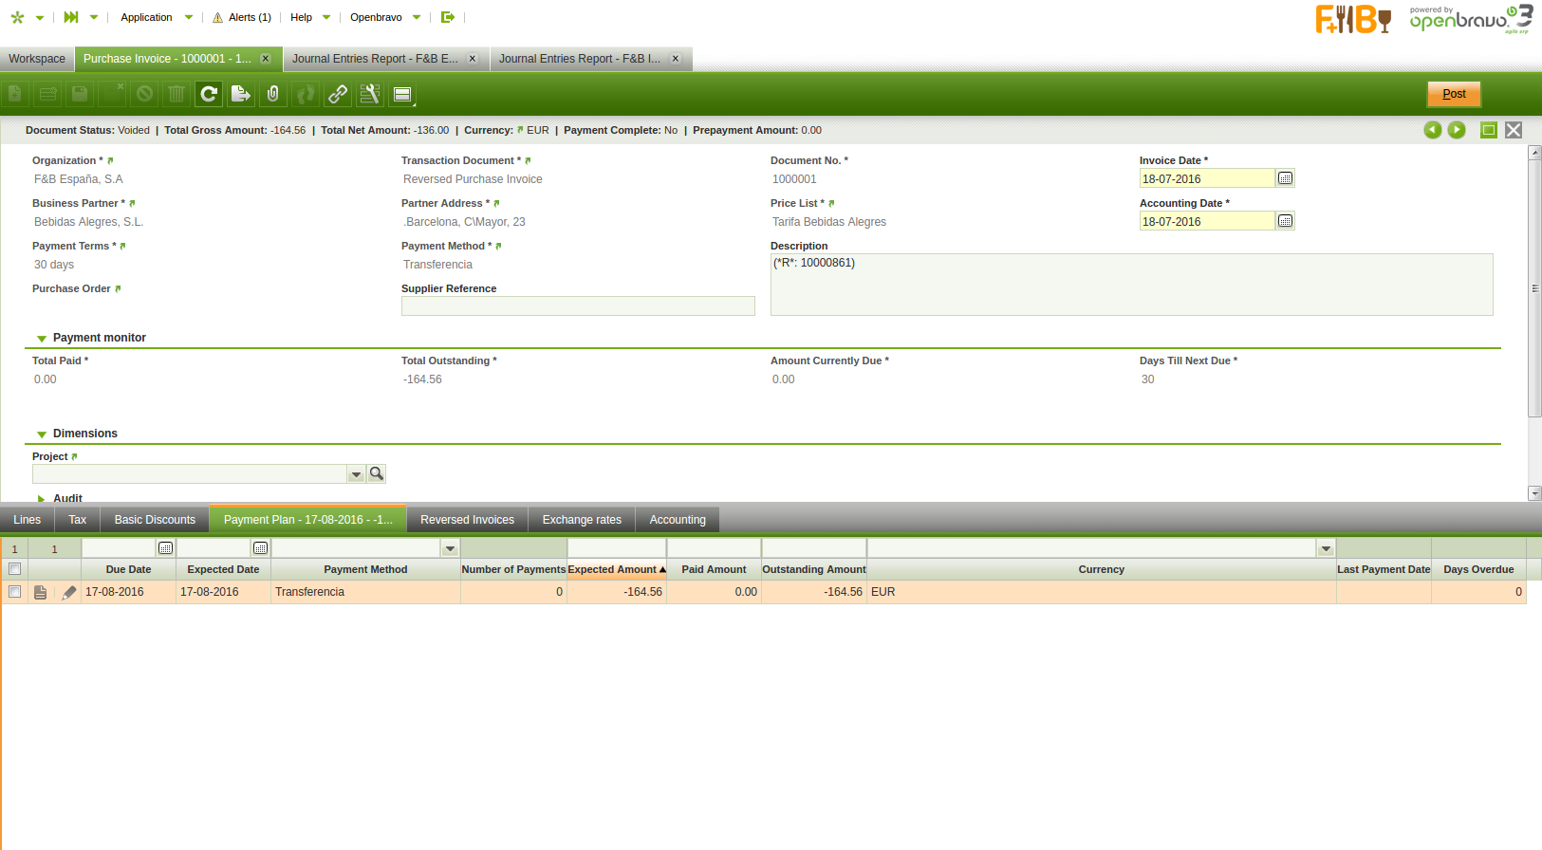Switch to the Accounting tab
Image resolution: width=1542 pixels, height=850 pixels.
pyautogui.click(x=678, y=520)
